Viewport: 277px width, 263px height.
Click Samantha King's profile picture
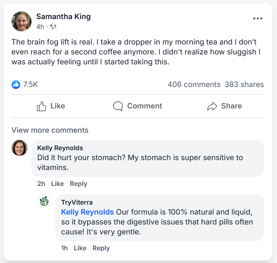[21, 21]
